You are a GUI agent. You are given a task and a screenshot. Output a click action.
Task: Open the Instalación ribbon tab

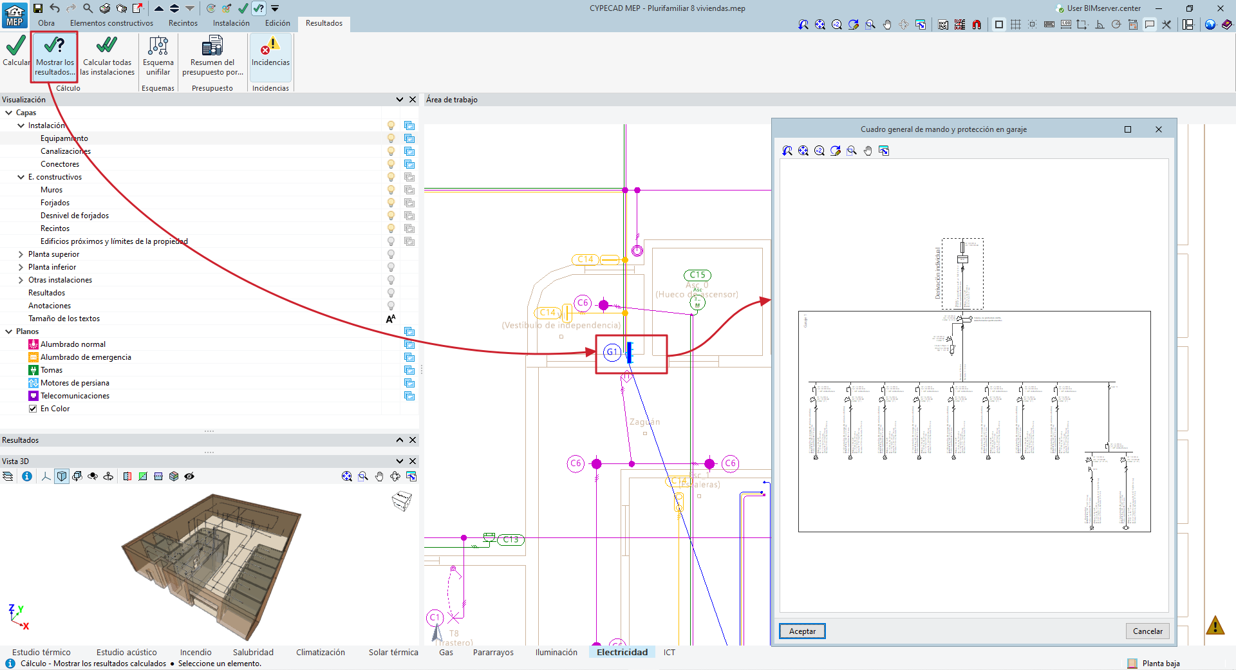231,23
